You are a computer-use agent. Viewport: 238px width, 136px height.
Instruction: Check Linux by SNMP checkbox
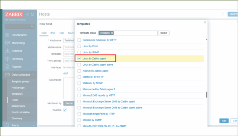coord(79,52)
